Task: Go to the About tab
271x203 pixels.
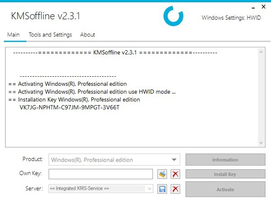Action: click(x=88, y=35)
